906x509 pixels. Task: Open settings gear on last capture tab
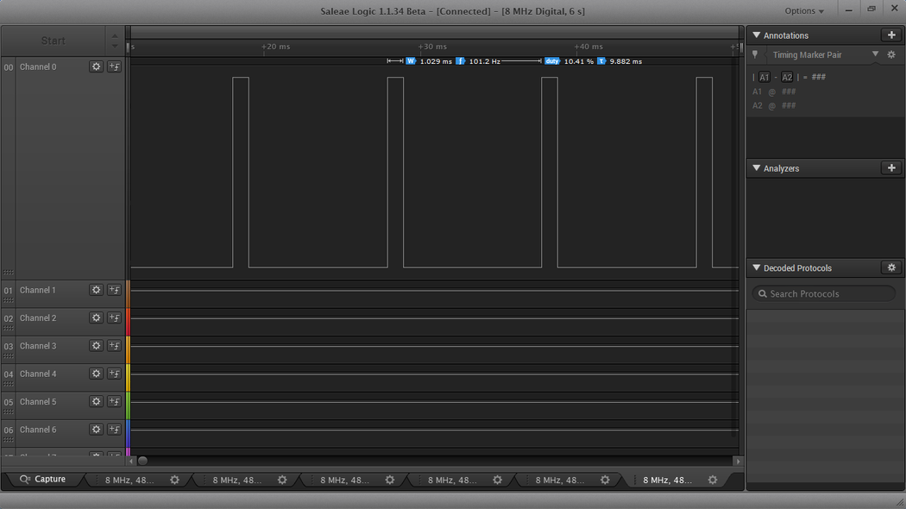tap(713, 480)
